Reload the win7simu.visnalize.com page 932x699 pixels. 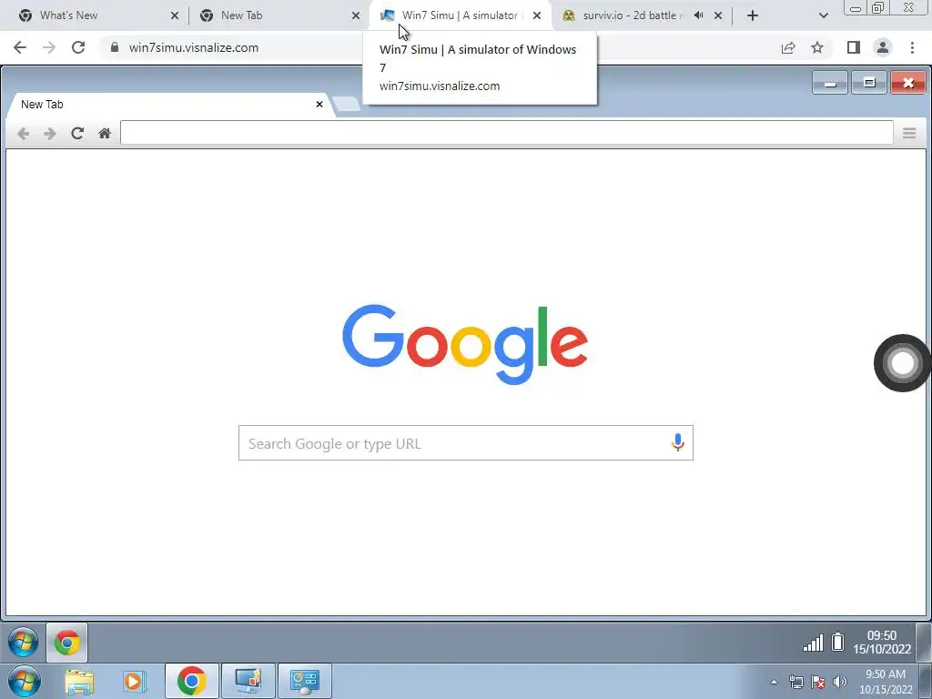pyautogui.click(x=78, y=47)
